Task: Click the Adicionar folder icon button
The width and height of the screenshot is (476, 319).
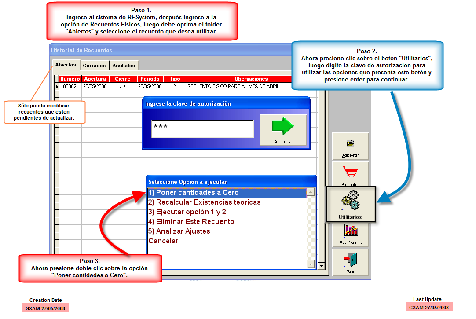Action: click(350, 147)
